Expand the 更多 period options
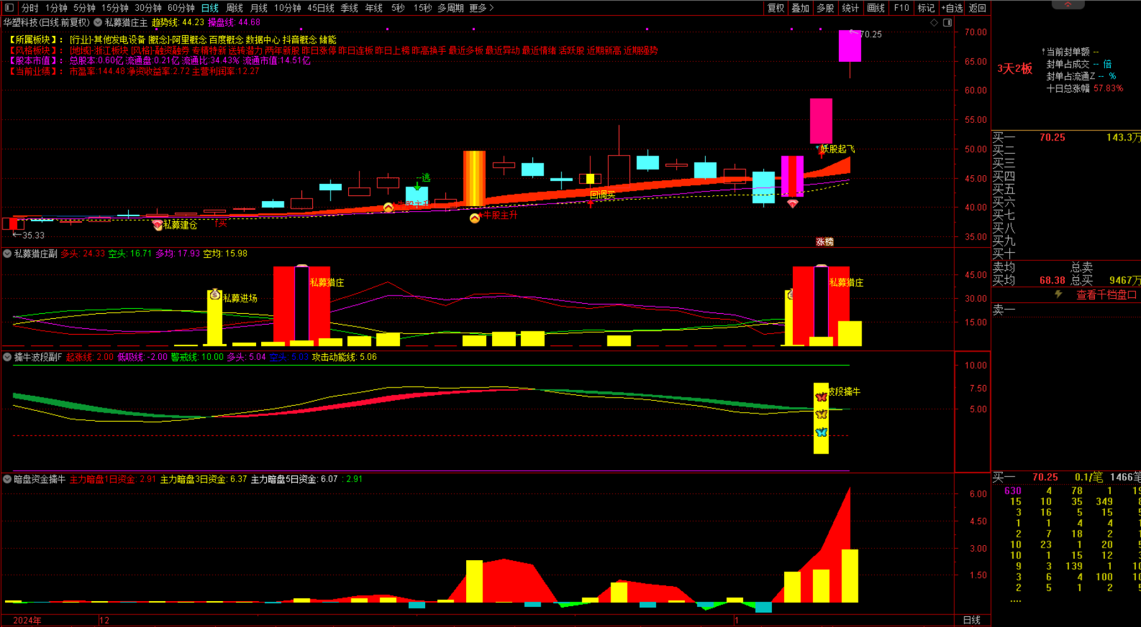Viewport: 1141px width, 627px height. pos(481,8)
